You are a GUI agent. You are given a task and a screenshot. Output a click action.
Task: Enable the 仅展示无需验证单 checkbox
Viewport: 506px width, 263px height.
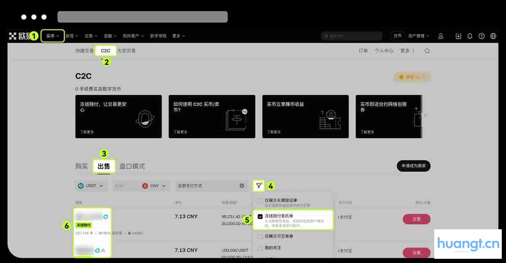click(x=260, y=200)
